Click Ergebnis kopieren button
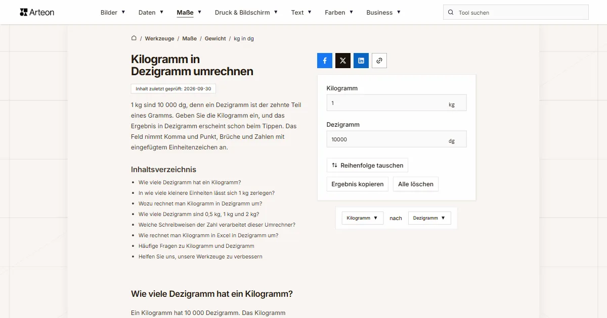The image size is (607, 318). [358, 184]
